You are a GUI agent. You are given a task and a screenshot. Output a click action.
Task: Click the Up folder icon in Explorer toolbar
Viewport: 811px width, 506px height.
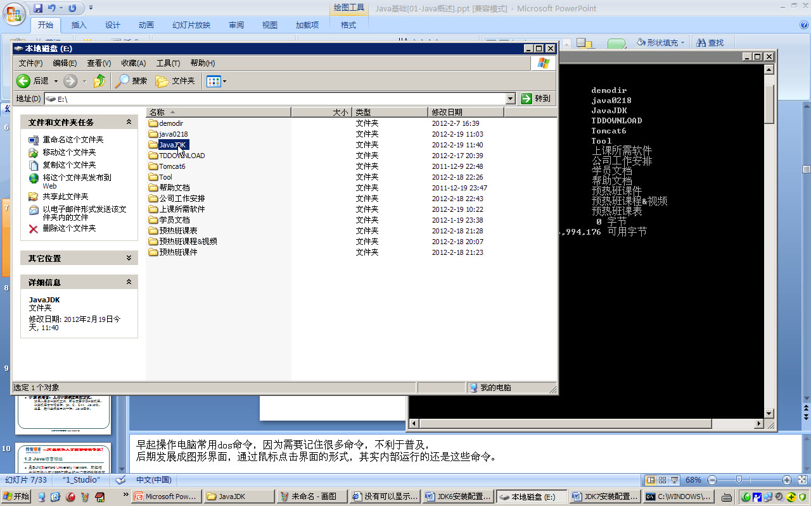click(99, 81)
